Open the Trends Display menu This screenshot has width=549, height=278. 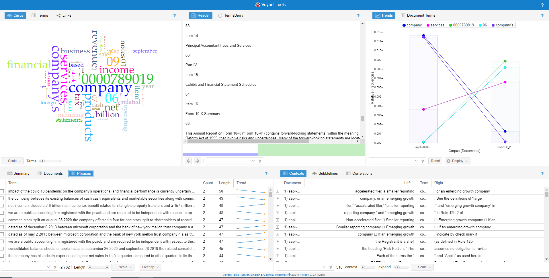(458, 161)
